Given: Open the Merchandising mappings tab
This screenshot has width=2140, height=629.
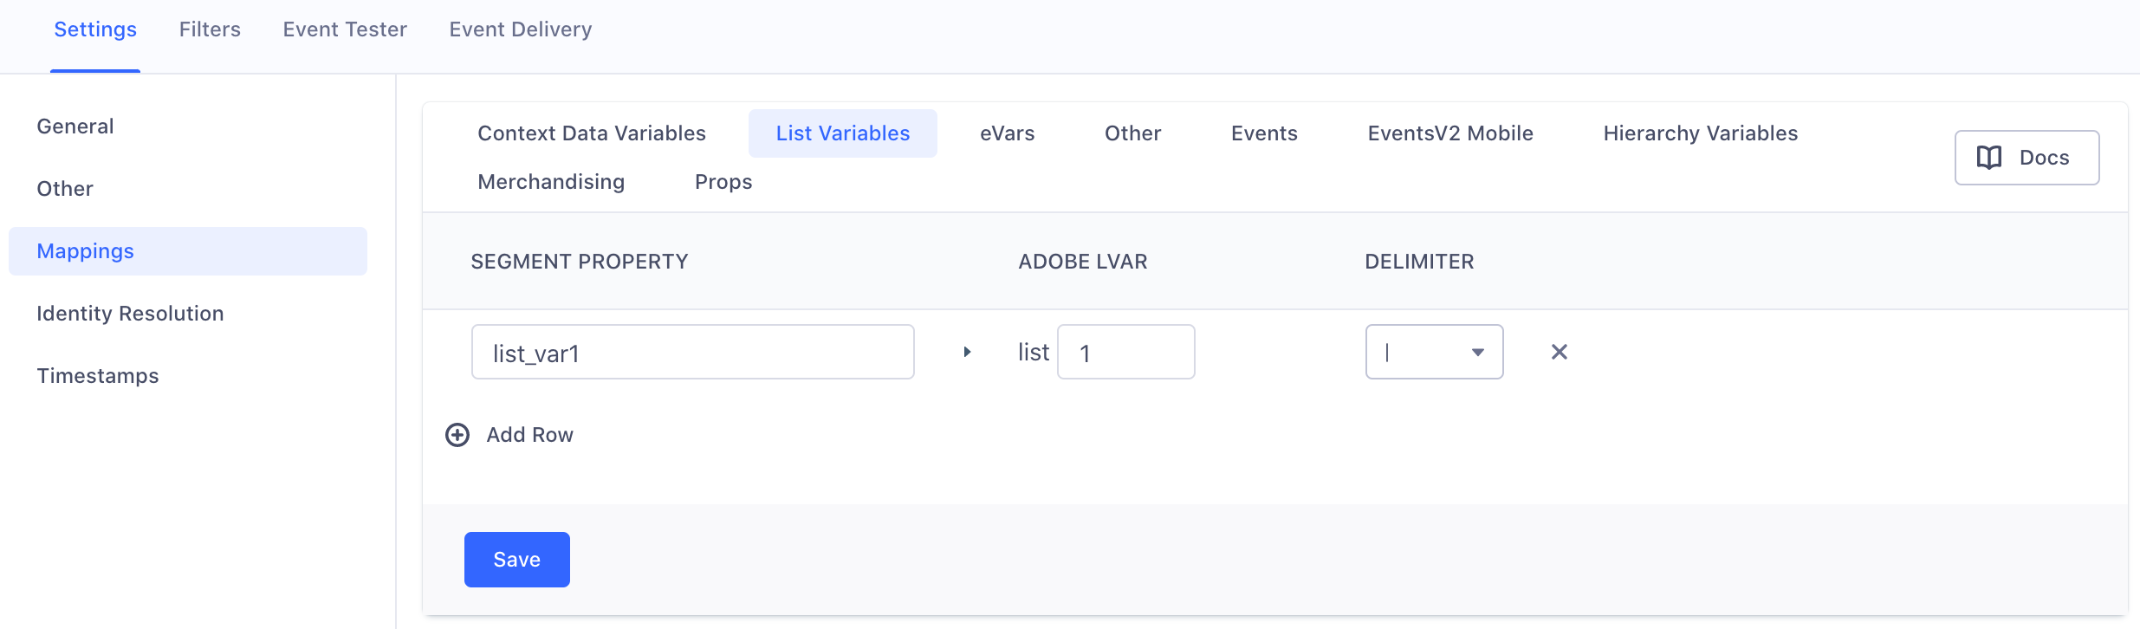Looking at the screenshot, I should pos(551,182).
